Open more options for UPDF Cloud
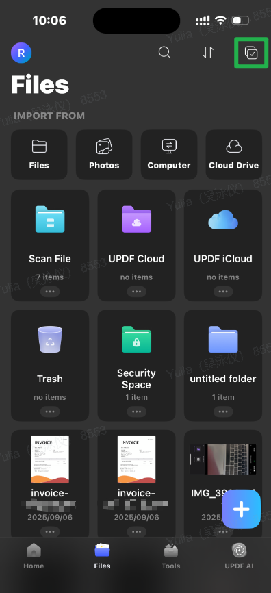 (x=136, y=292)
